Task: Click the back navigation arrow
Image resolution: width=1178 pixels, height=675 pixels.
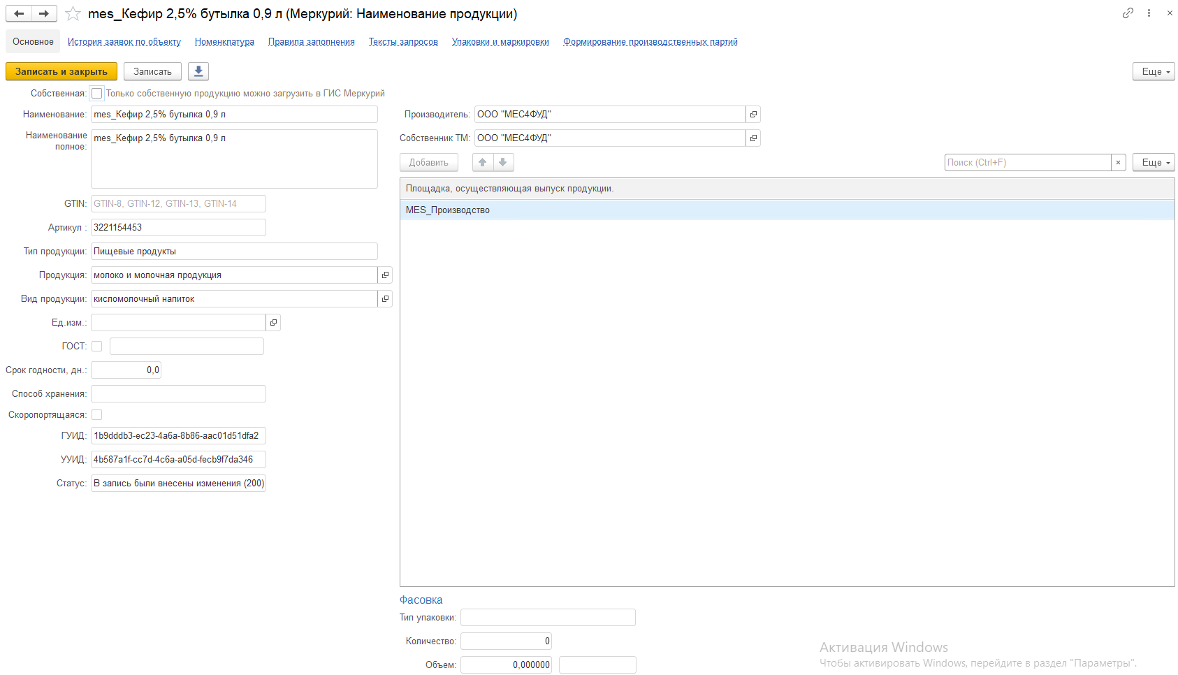Action: tap(19, 13)
